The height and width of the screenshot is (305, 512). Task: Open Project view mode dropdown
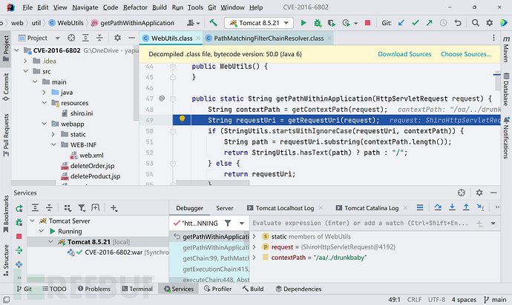point(57,38)
